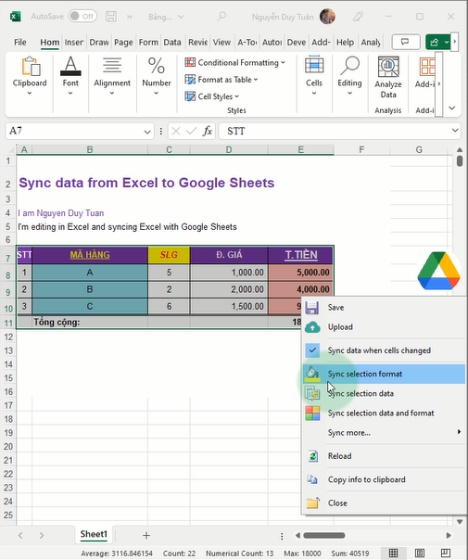Screen dimensions: 468x560
Task: Switch to the Data ribbon tab
Action: coord(172,42)
